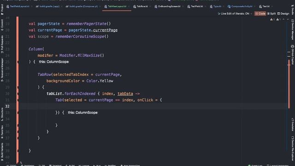This screenshot has width=295, height=166.
Task: Open the Resource Manager panel
Action: 2,70
